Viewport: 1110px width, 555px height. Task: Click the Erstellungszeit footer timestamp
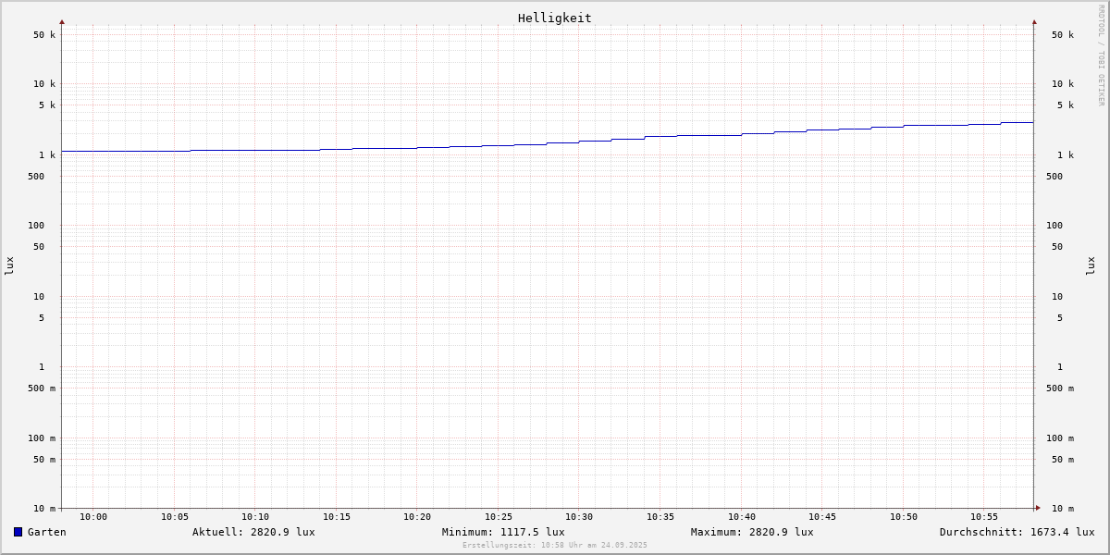pos(555,546)
